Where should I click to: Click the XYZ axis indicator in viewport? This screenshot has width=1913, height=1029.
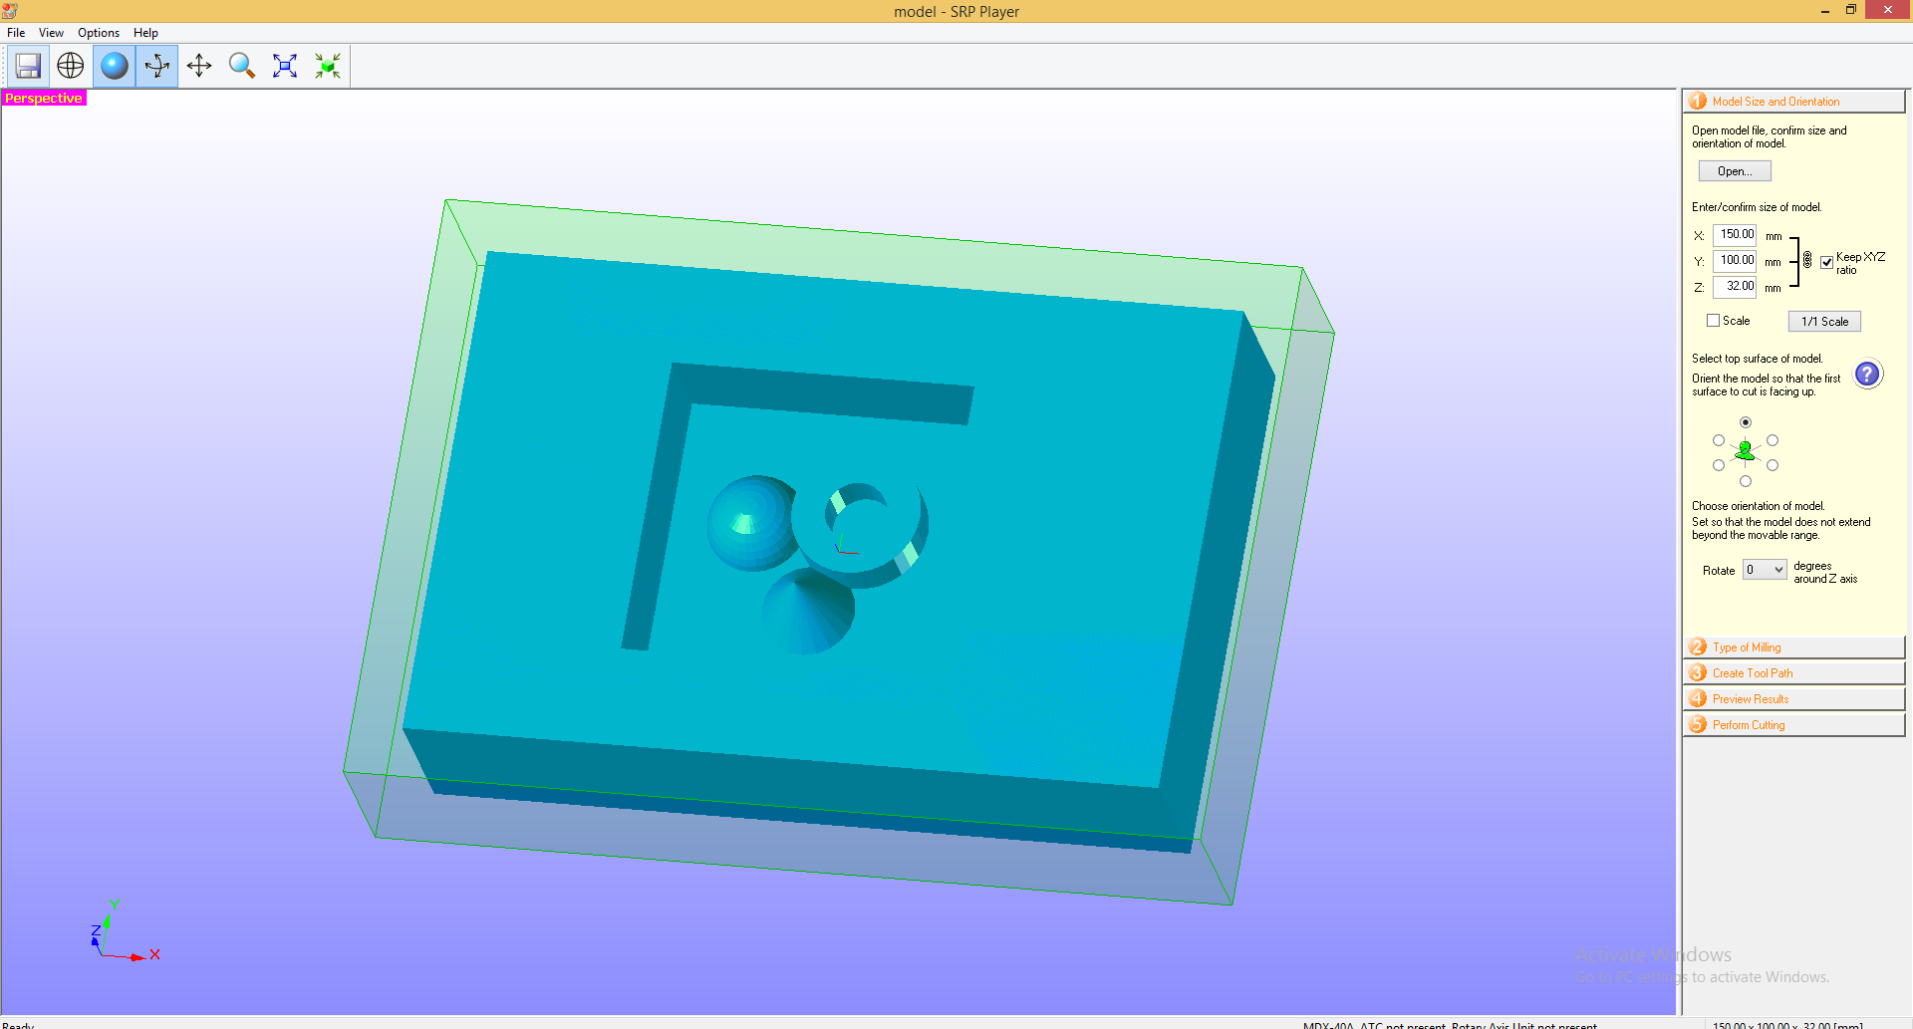click(125, 931)
